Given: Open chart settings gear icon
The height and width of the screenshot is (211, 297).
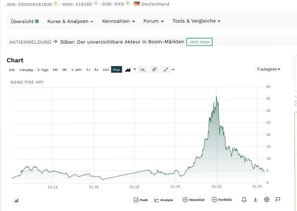Looking at the screenshot, I should click(x=267, y=200).
